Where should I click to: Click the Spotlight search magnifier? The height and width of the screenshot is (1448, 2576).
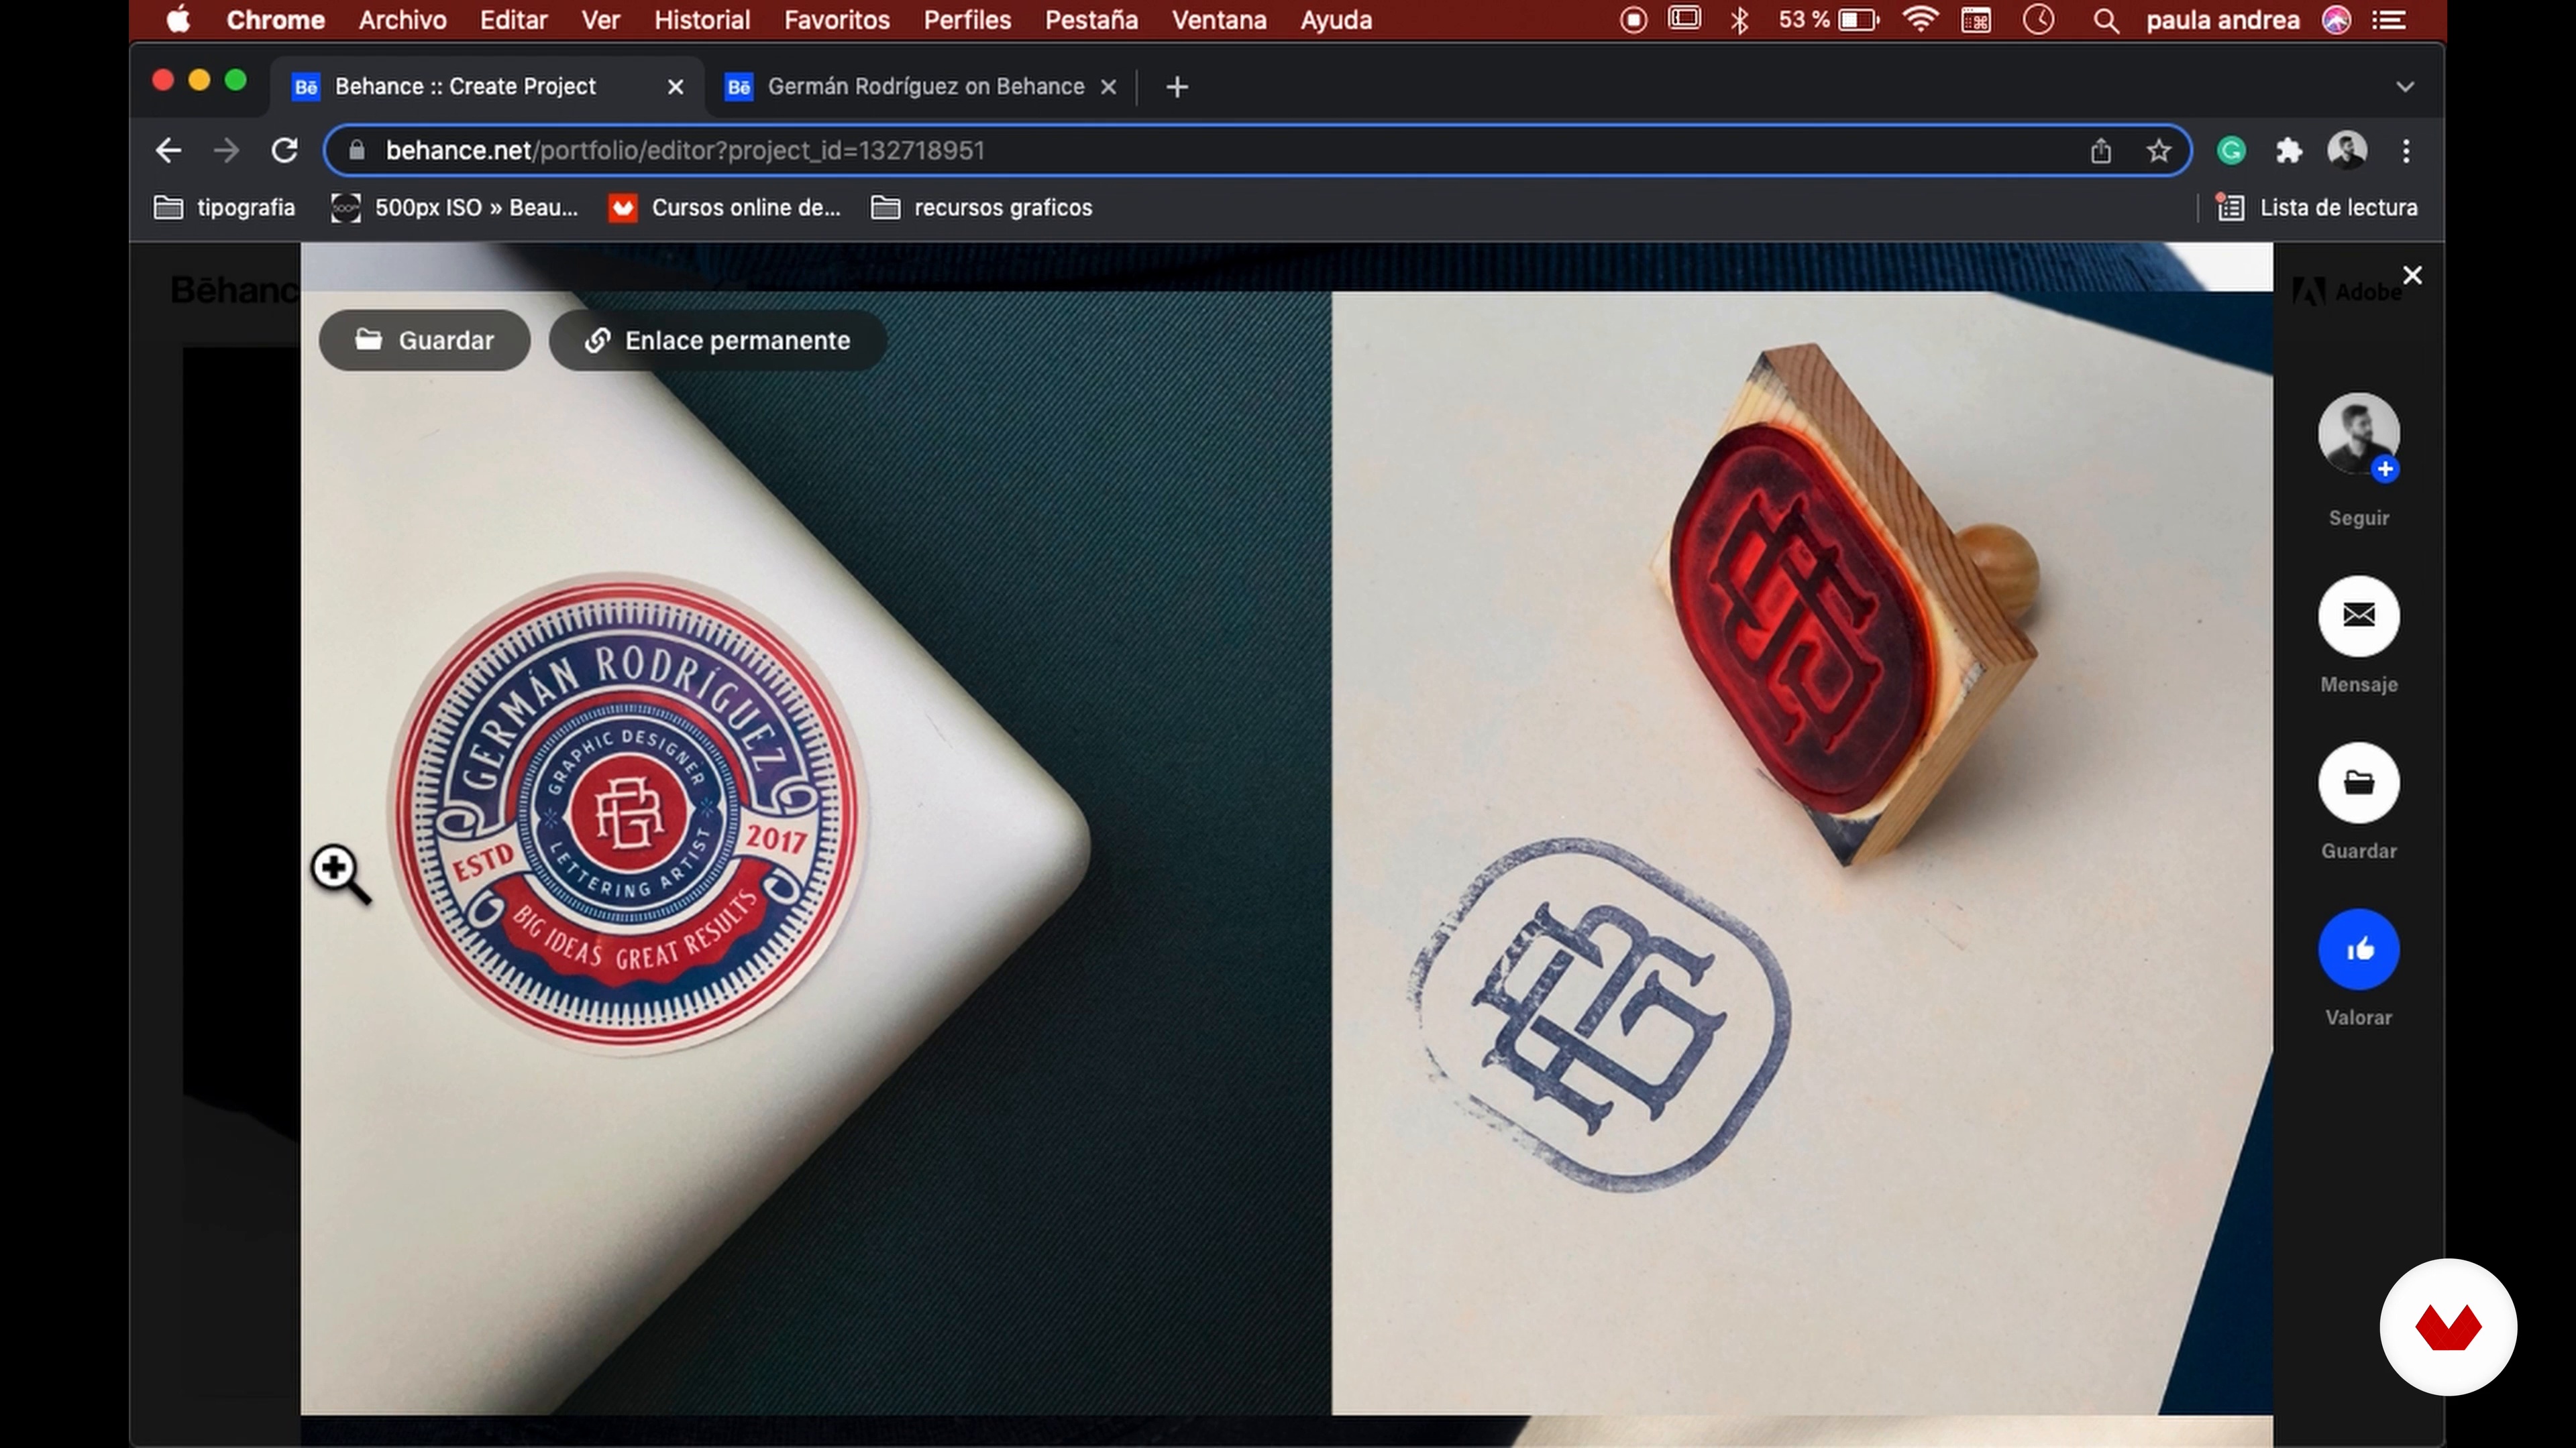point(2105,20)
